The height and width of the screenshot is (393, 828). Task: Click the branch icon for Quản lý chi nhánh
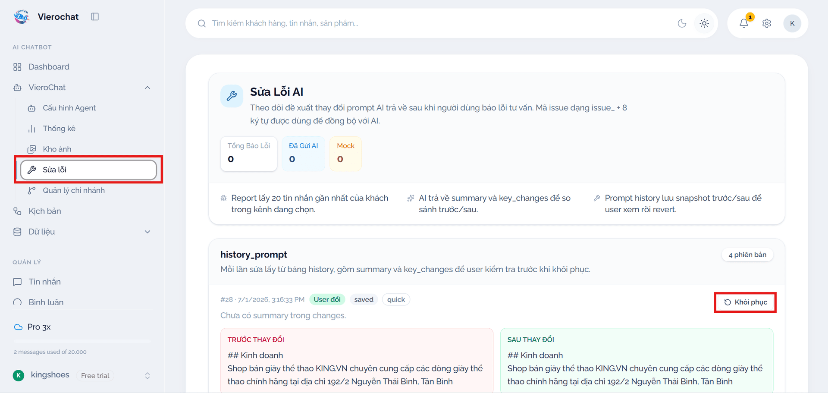pos(31,190)
